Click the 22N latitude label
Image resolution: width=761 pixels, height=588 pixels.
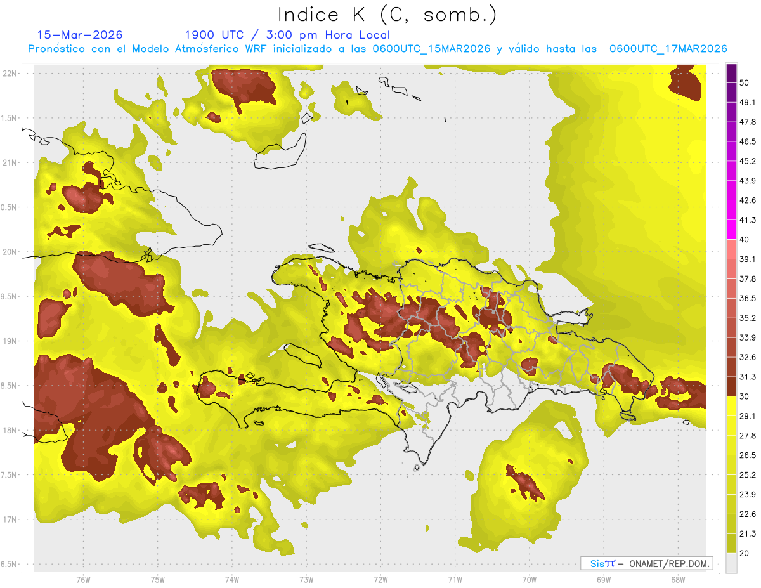(x=11, y=73)
